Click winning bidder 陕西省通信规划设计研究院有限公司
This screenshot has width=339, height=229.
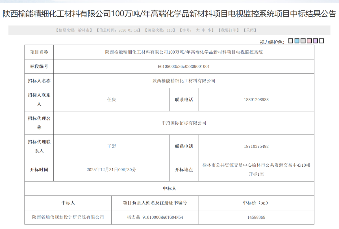point(68,217)
